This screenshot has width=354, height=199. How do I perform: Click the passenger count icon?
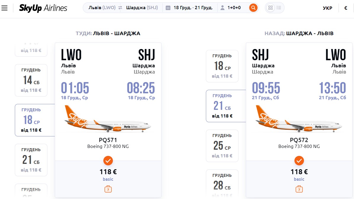[x=222, y=8]
